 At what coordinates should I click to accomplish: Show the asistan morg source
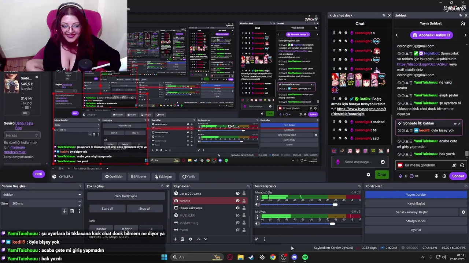tap(237, 223)
